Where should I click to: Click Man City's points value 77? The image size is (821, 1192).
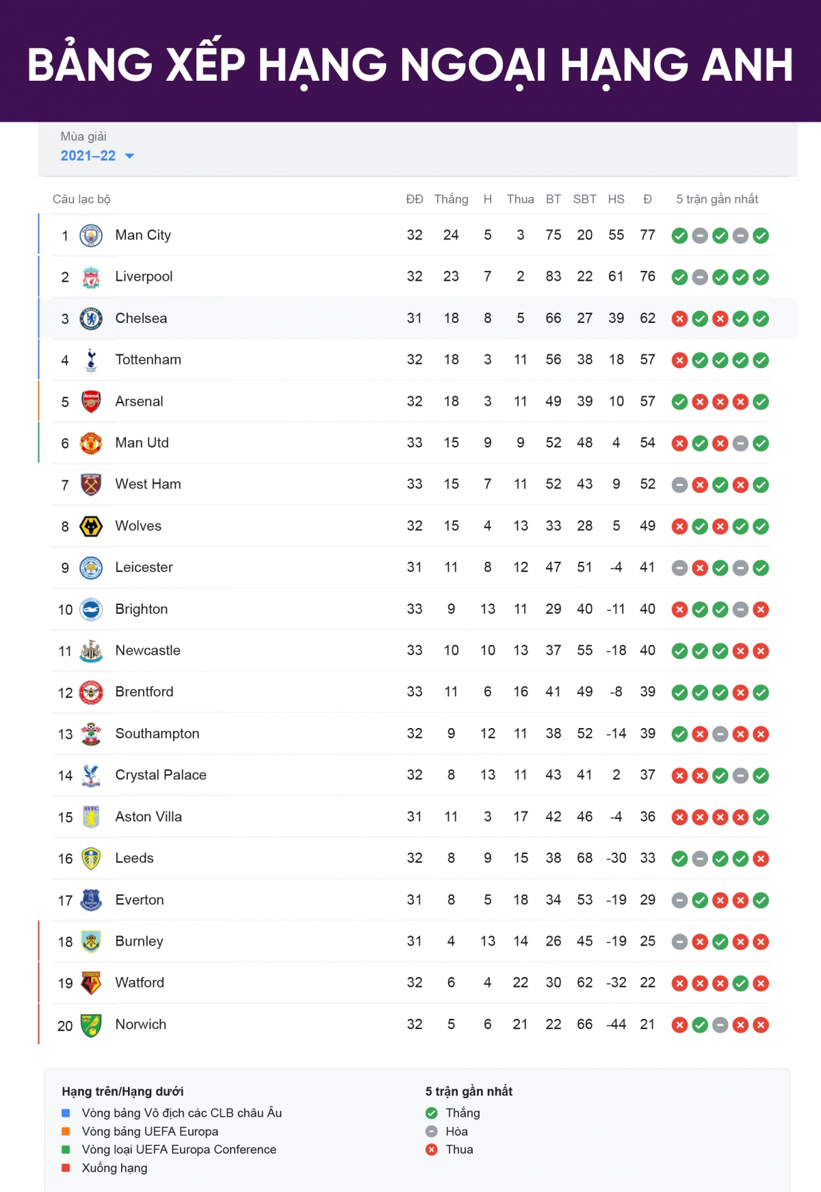[647, 235]
